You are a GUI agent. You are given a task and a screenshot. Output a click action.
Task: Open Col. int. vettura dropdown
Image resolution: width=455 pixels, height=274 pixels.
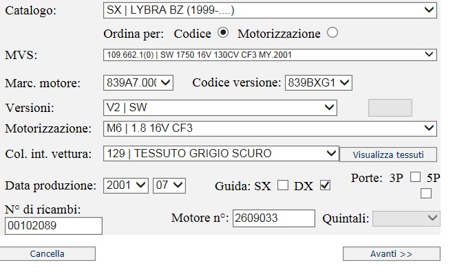point(221,154)
